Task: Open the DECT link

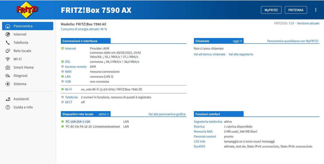Action: coord(69,102)
